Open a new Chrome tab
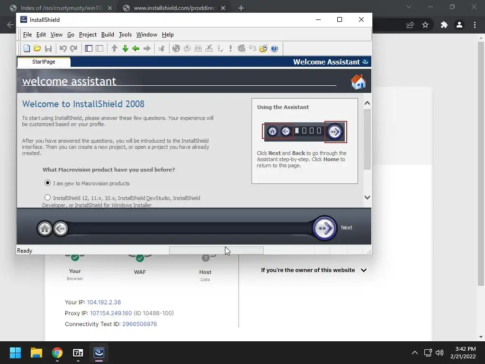Screen dimensions: 485x364 241,8
